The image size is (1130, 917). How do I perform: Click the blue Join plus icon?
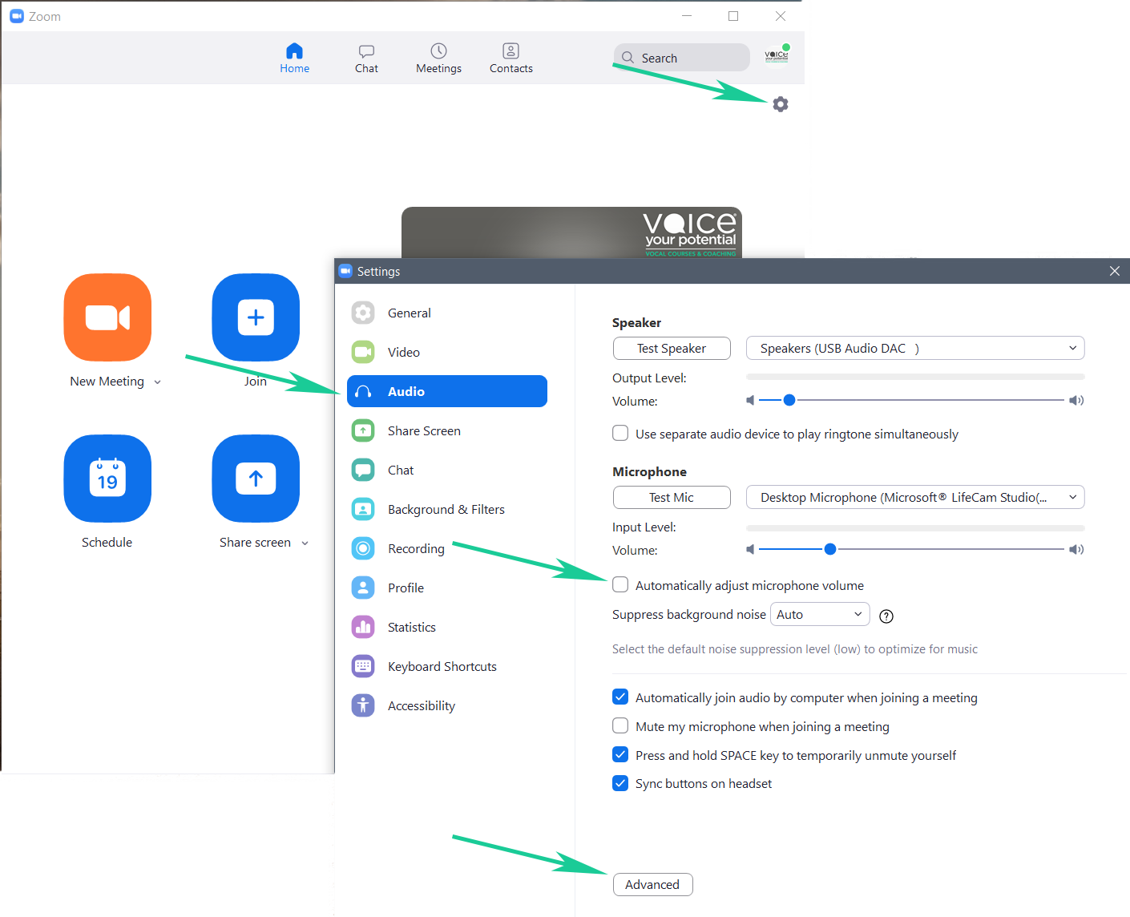tap(256, 317)
